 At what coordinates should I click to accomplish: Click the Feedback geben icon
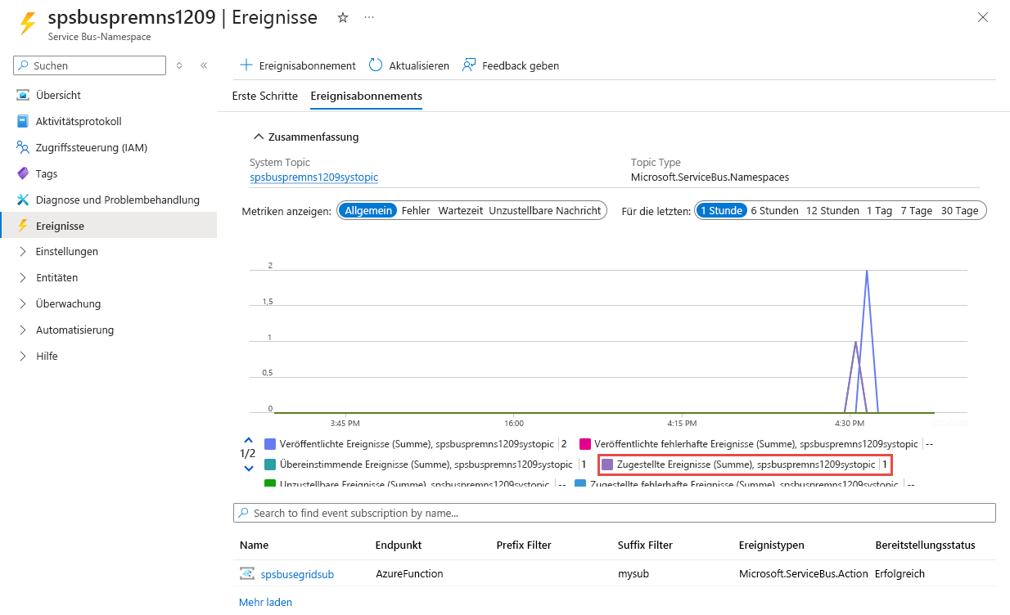point(469,65)
